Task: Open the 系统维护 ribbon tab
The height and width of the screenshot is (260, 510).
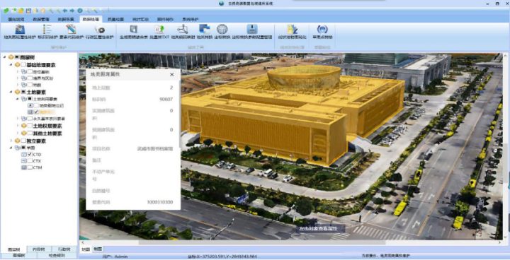Action: (191, 19)
